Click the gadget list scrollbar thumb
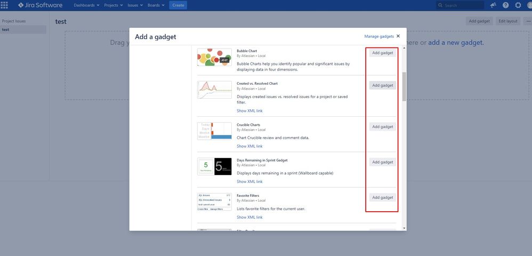The image size is (532, 256). point(404,86)
